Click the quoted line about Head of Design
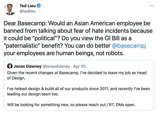This screenshot has width=158, height=113. coord(77,73)
